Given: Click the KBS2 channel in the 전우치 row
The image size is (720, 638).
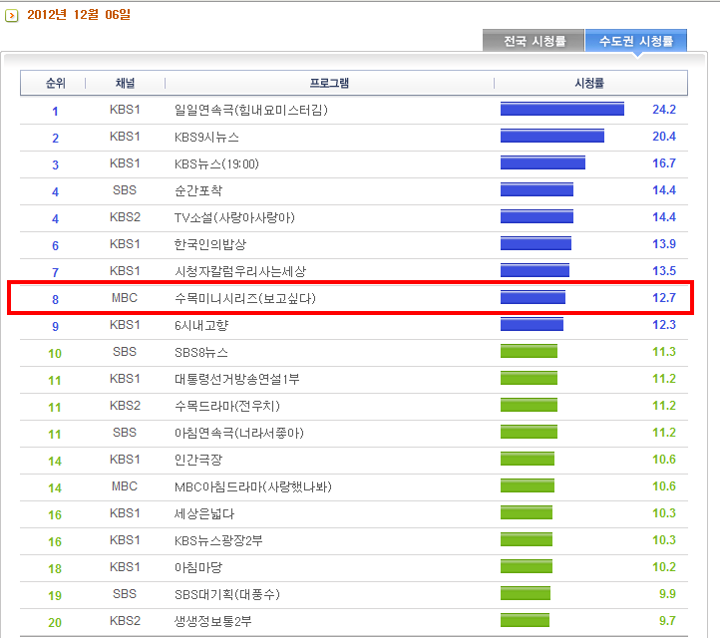Looking at the screenshot, I should point(125,406).
